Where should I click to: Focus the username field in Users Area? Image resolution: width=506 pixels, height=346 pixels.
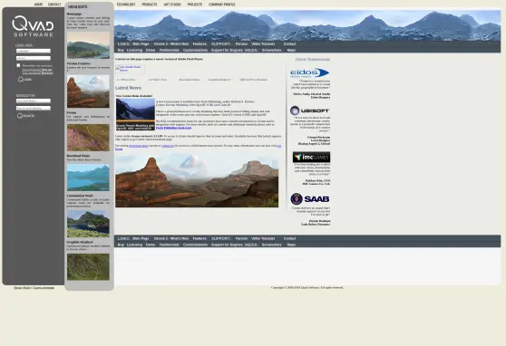[x=34, y=51]
